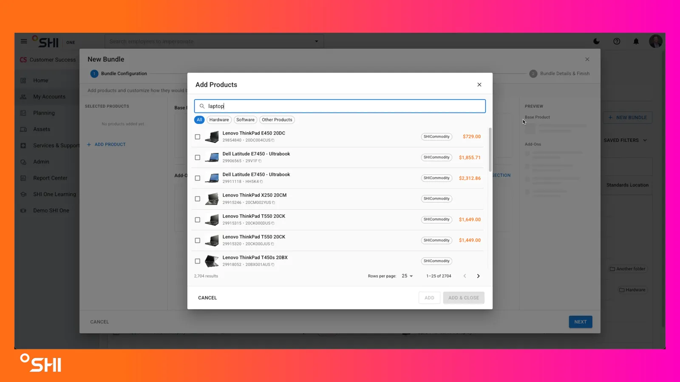Open the user profile avatar

[x=655, y=42]
